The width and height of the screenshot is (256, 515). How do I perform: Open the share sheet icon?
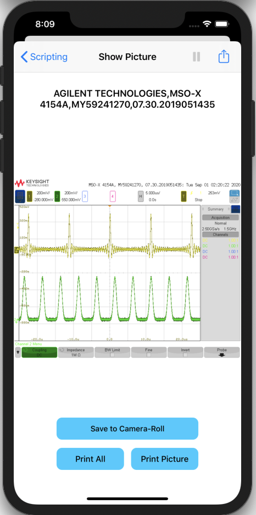pyautogui.click(x=224, y=56)
